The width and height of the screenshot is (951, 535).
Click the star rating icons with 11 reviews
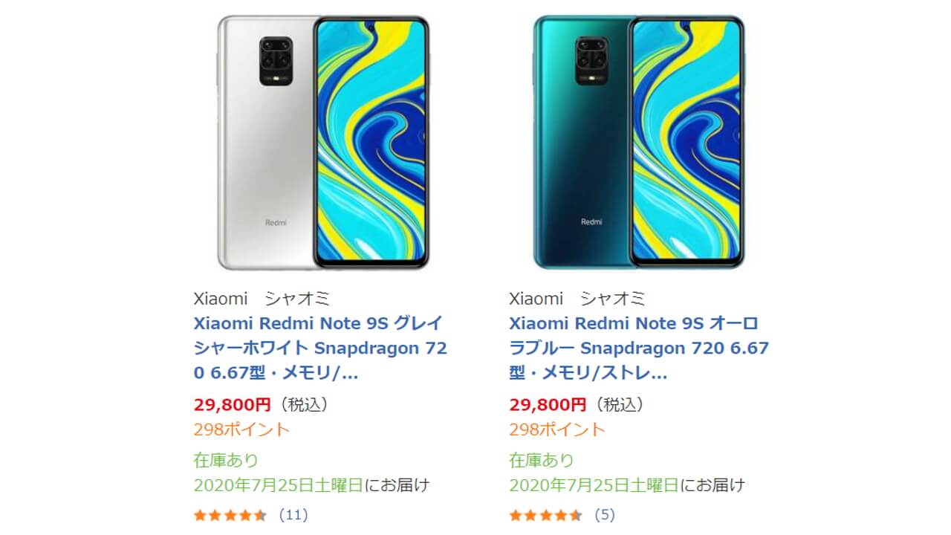[x=230, y=515]
